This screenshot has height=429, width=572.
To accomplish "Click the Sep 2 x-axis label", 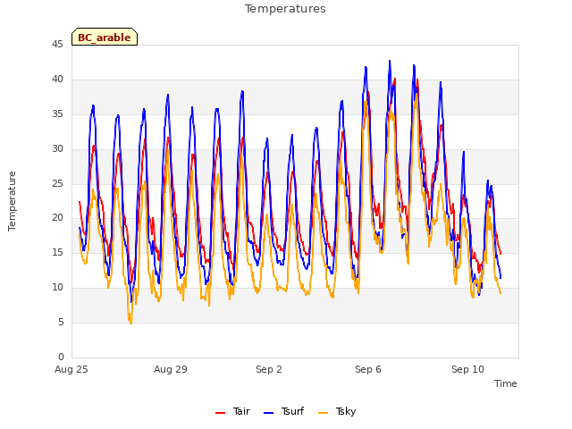I will tap(269, 369).
